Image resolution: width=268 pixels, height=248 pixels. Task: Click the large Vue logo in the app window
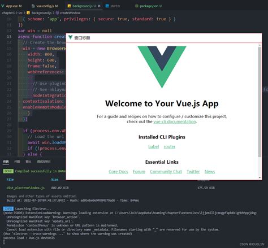pyautogui.click(x=162, y=67)
